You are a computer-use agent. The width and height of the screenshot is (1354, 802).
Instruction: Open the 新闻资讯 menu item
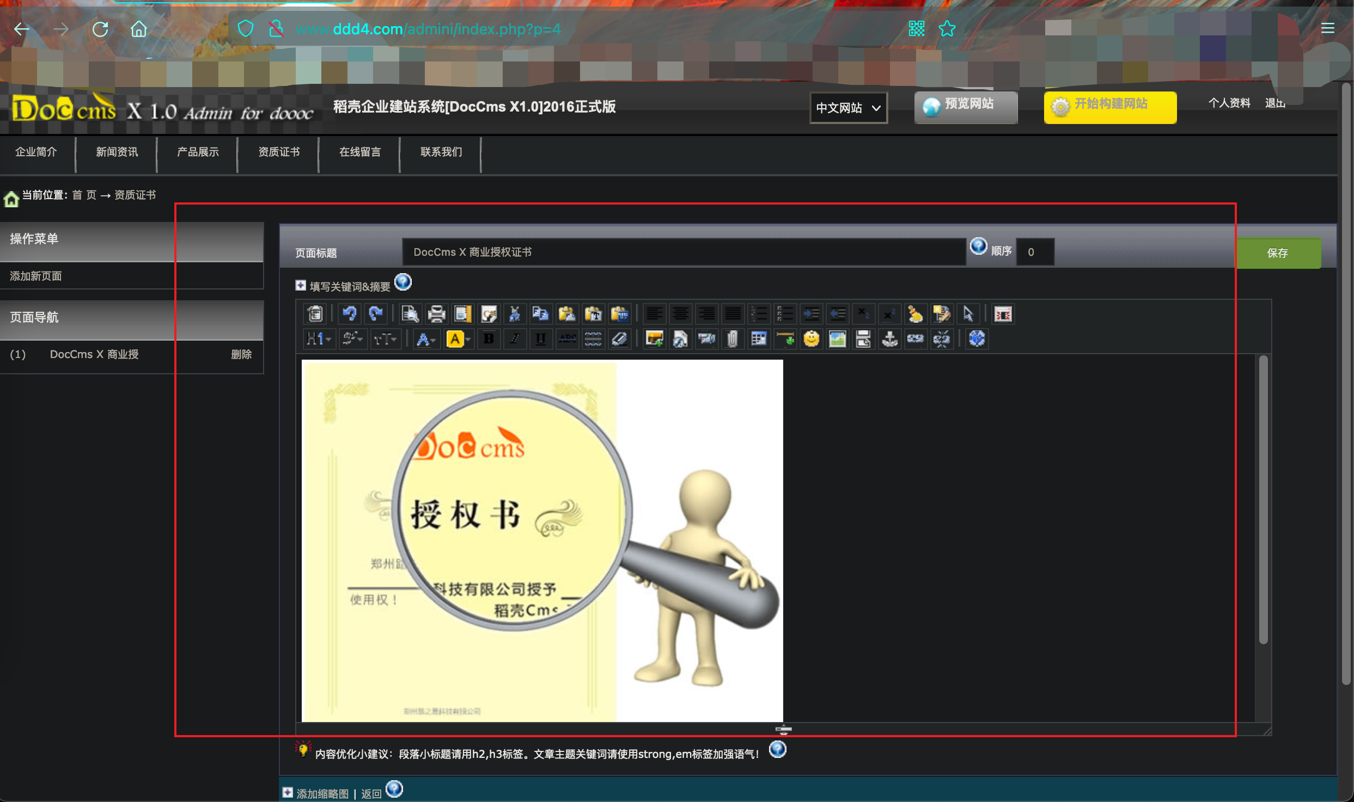tap(117, 152)
